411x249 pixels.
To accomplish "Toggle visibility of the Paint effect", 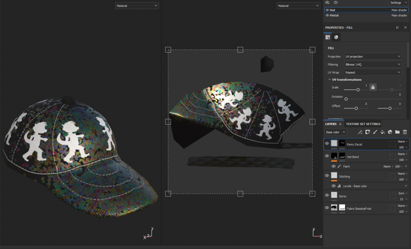I will [x=333, y=167].
